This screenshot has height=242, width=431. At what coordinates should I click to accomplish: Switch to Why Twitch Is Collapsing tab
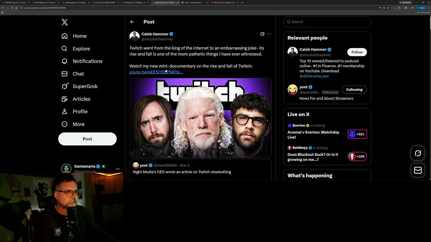point(225,2)
